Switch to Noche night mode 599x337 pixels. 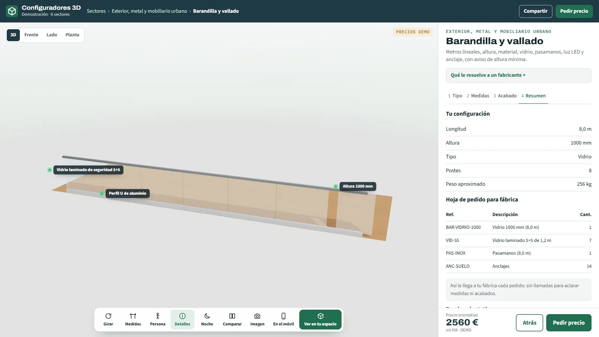click(x=207, y=319)
